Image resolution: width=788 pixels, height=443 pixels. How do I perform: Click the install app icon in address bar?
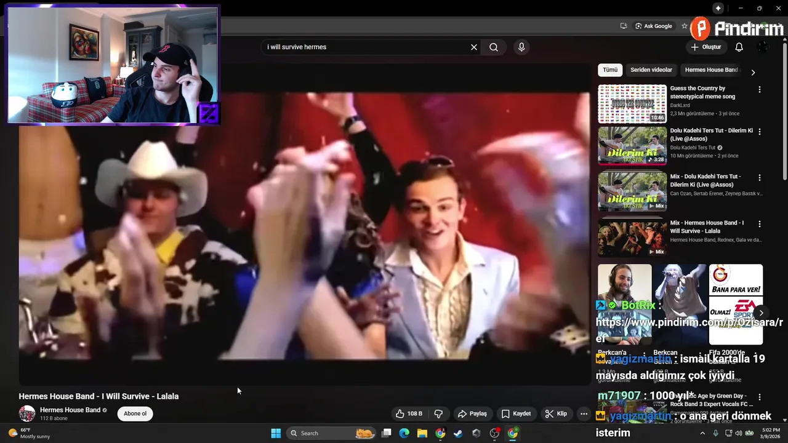624,26
